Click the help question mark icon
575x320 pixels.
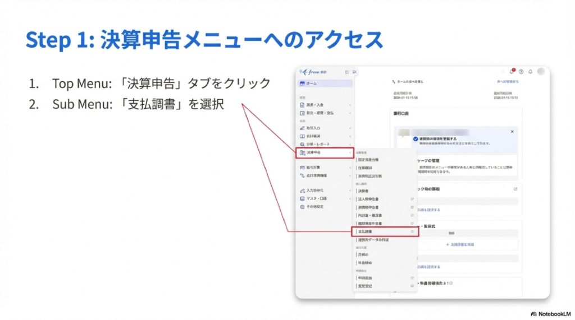521,72
